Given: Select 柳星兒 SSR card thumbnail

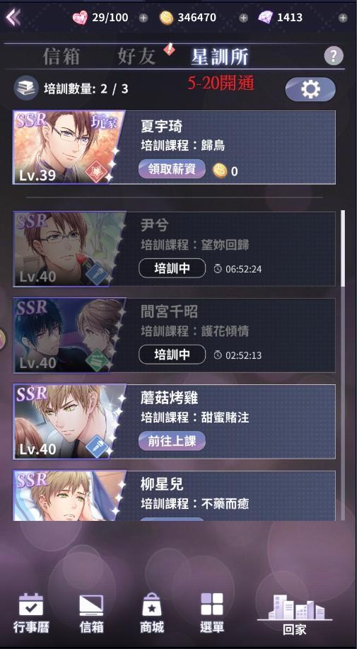Looking at the screenshot, I should click(x=69, y=496).
